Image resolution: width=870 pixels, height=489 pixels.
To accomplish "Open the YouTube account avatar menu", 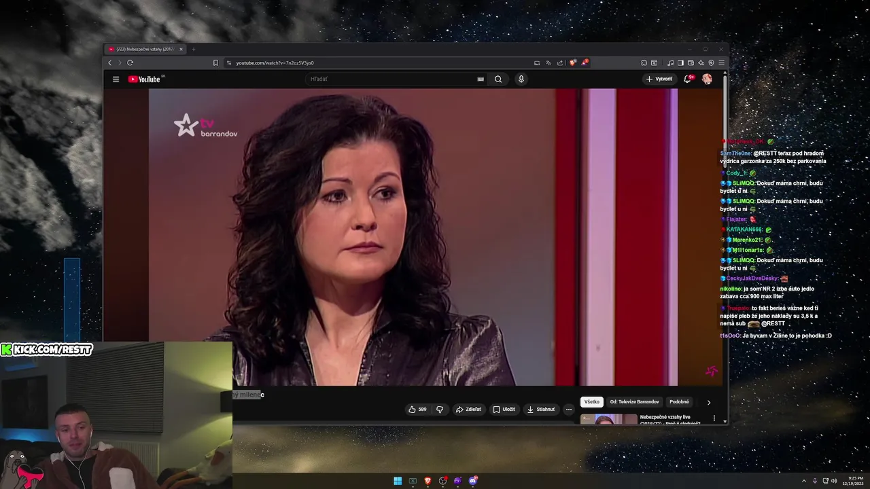I will click(707, 79).
